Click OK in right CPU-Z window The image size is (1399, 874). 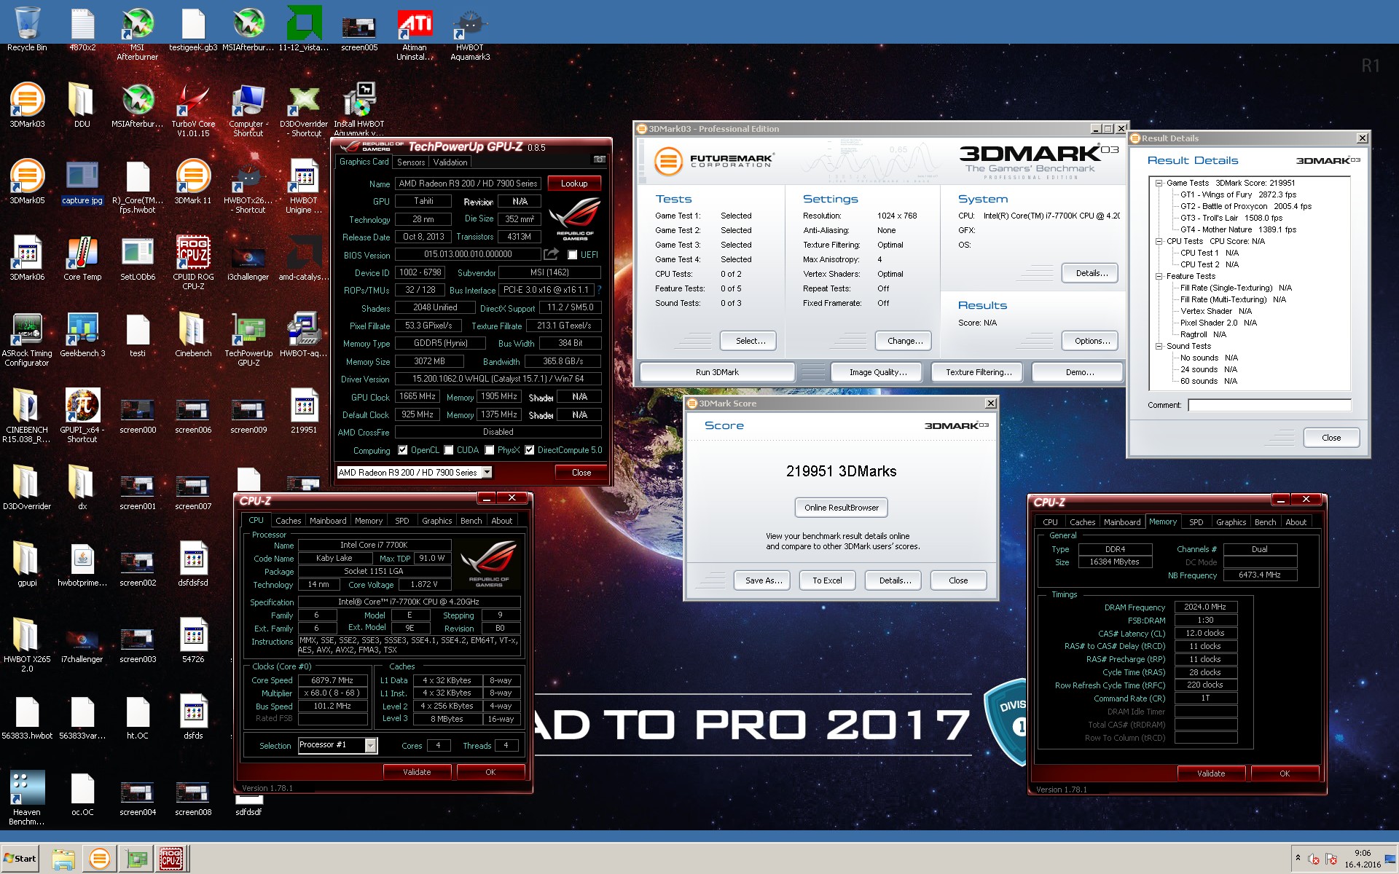tap(1284, 773)
